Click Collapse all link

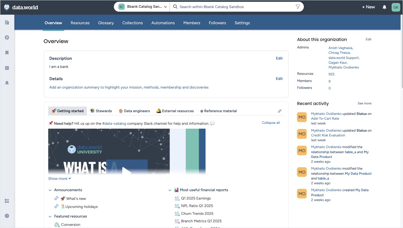point(271,123)
